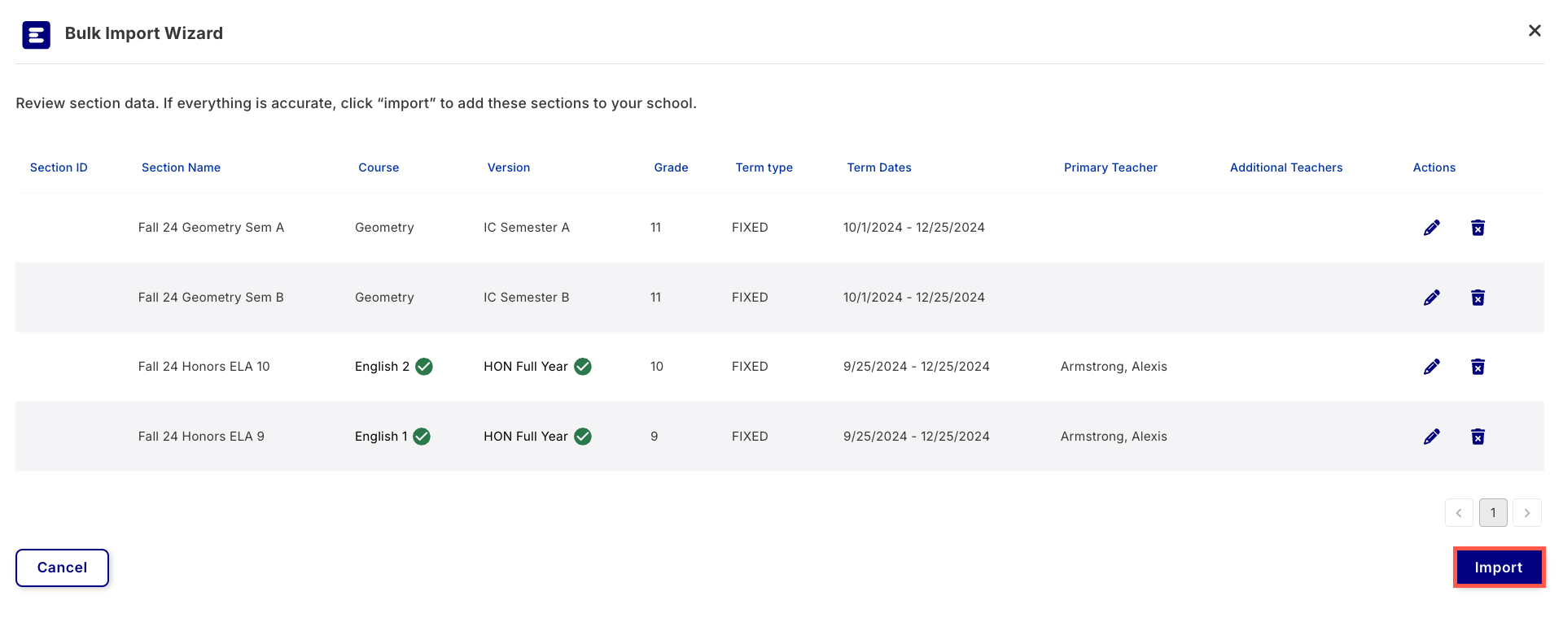Image resolution: width=1563 pixels, height=622 pixels.
Task: Click the green checkmark beside English 1
Action: 422,437
